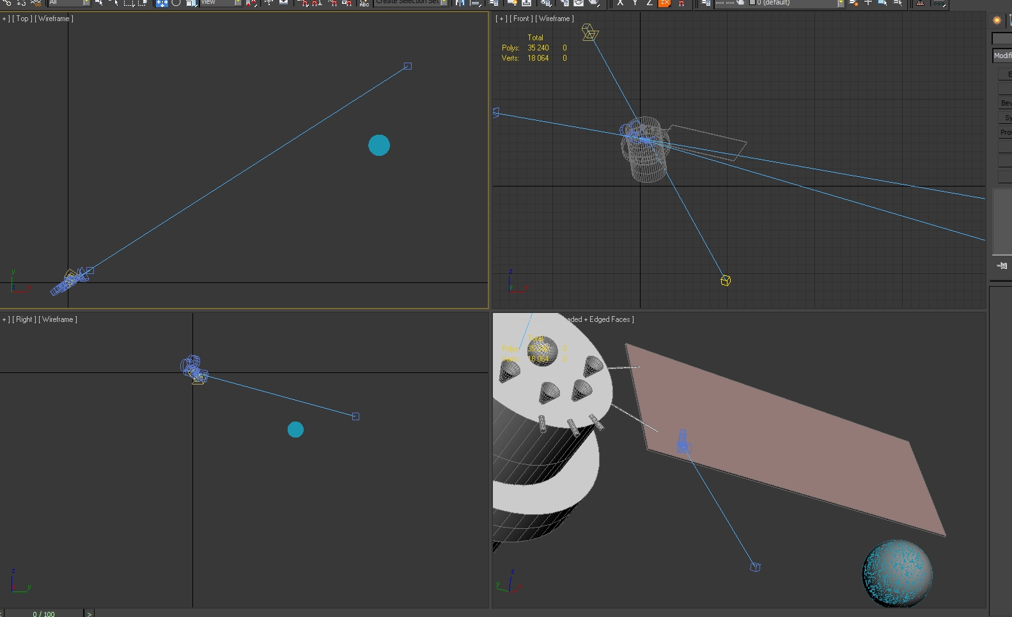Toggle Angle Snap

(317, 3)
